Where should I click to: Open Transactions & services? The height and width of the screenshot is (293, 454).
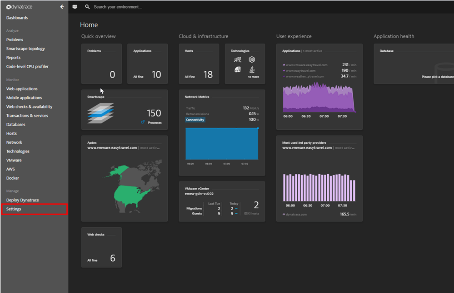pos(27,116)
